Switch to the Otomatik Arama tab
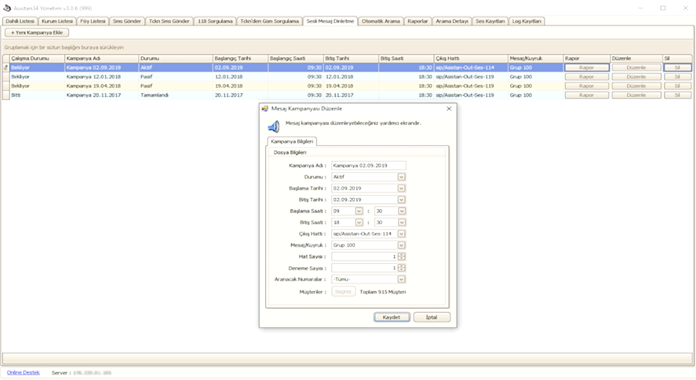Viewport: 696px width, 380px height. [381, 22]
